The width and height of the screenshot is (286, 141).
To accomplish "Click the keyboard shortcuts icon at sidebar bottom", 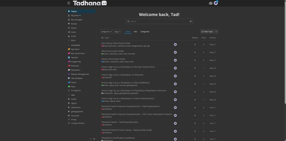I will [x=94, y=139].
